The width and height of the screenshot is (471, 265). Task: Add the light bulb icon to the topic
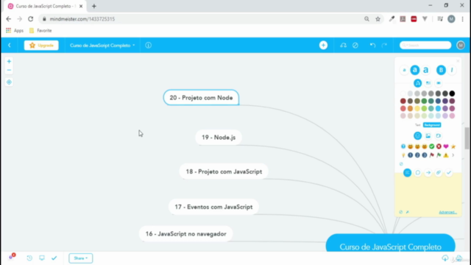click(403, 155)
